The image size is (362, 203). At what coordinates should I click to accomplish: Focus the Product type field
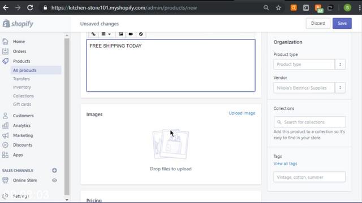pyautogui.click(x=304, y=64)
